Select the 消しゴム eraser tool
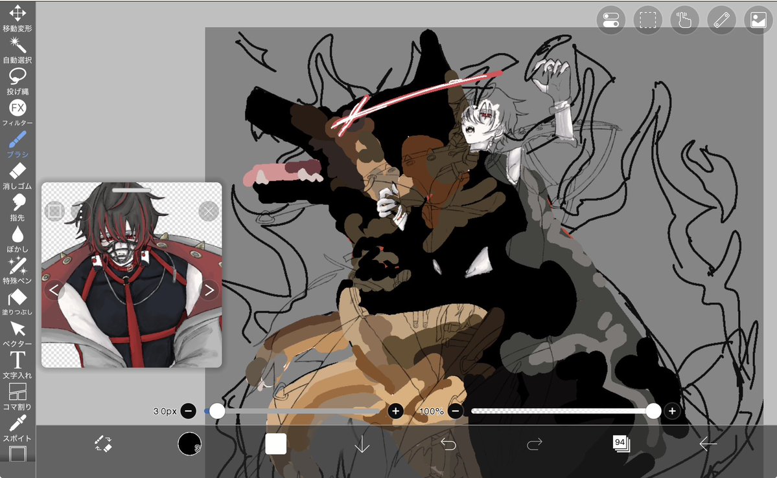The width and height of the screenshot is (777, 478). pos(17,176)
